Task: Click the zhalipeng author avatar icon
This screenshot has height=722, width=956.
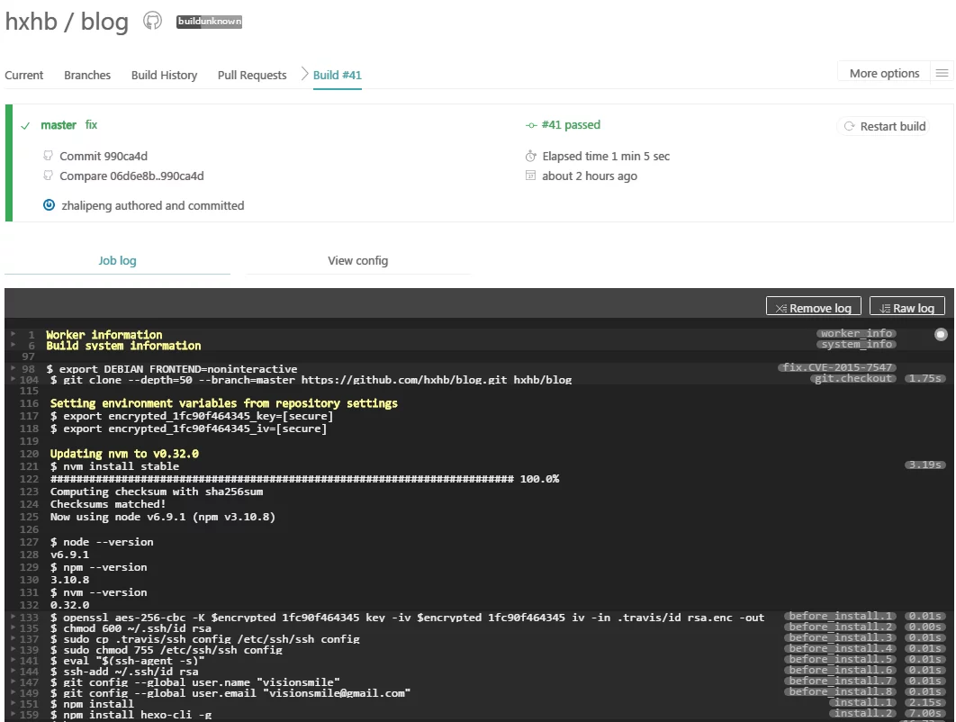Action: 50,205
